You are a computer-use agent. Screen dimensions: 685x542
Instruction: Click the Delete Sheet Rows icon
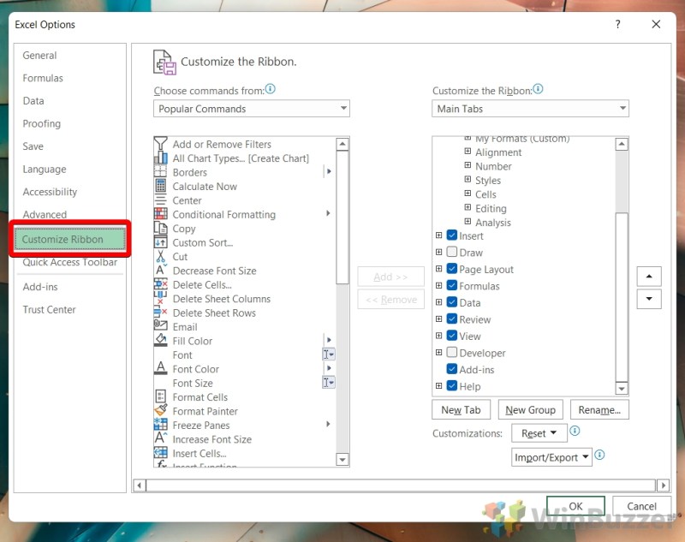(160, 312)
